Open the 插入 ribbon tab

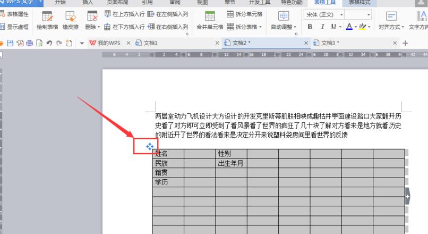[x=88, y=2]
